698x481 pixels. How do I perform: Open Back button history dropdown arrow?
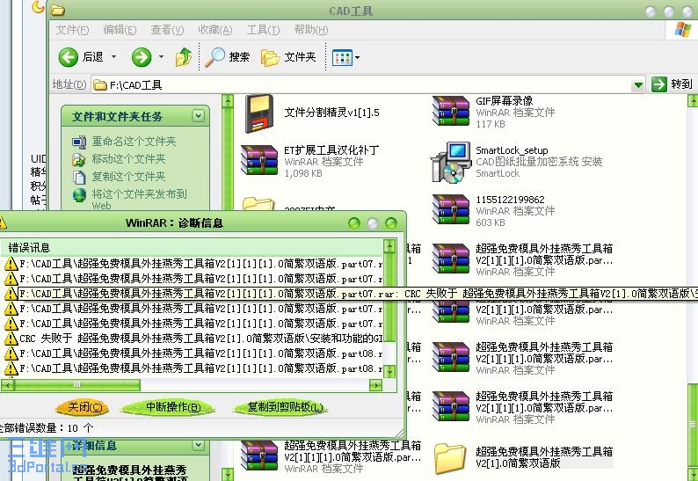point(113,57)
